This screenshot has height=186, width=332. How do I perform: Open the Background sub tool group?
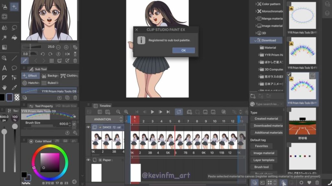(x=50, y=76)
